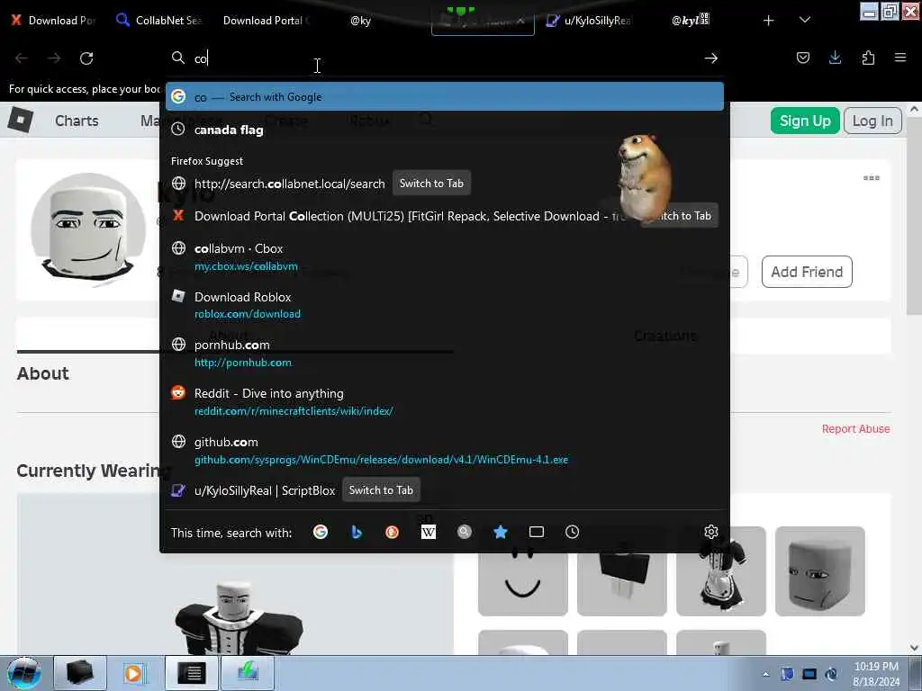
Task: Open media player taskbar icon
Action: tap(134, 673)
